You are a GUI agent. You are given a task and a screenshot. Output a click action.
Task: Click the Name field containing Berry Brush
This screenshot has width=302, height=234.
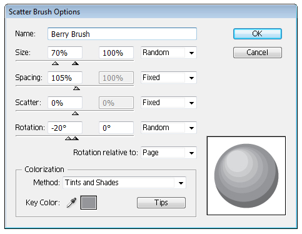(122, 34)
